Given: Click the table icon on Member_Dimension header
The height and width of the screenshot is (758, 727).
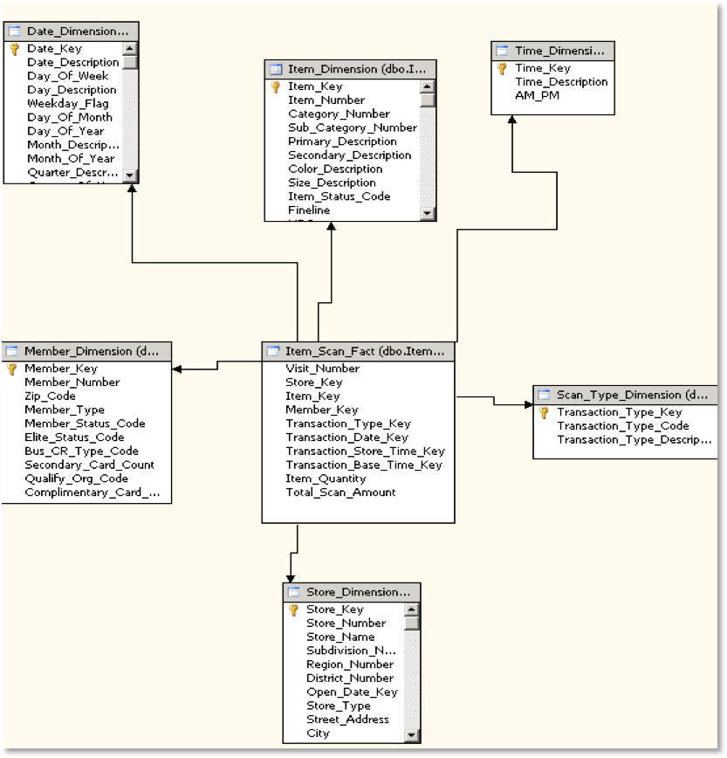Looking at the screenshot, I should [x=13, y=351].
